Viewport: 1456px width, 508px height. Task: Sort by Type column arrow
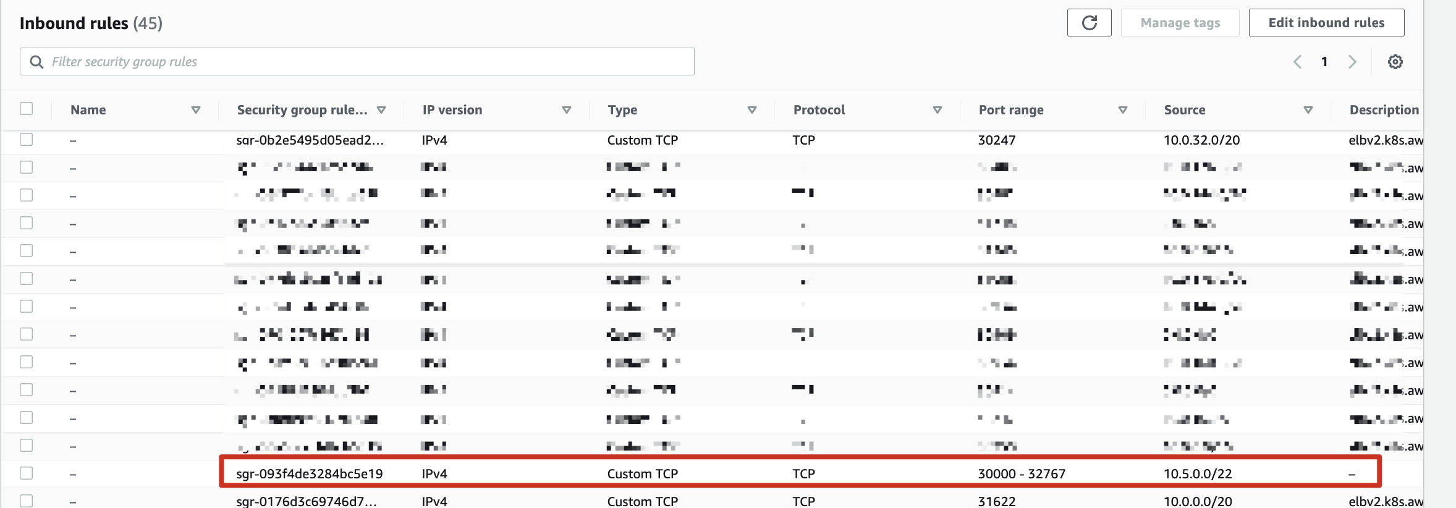point(751,110)
